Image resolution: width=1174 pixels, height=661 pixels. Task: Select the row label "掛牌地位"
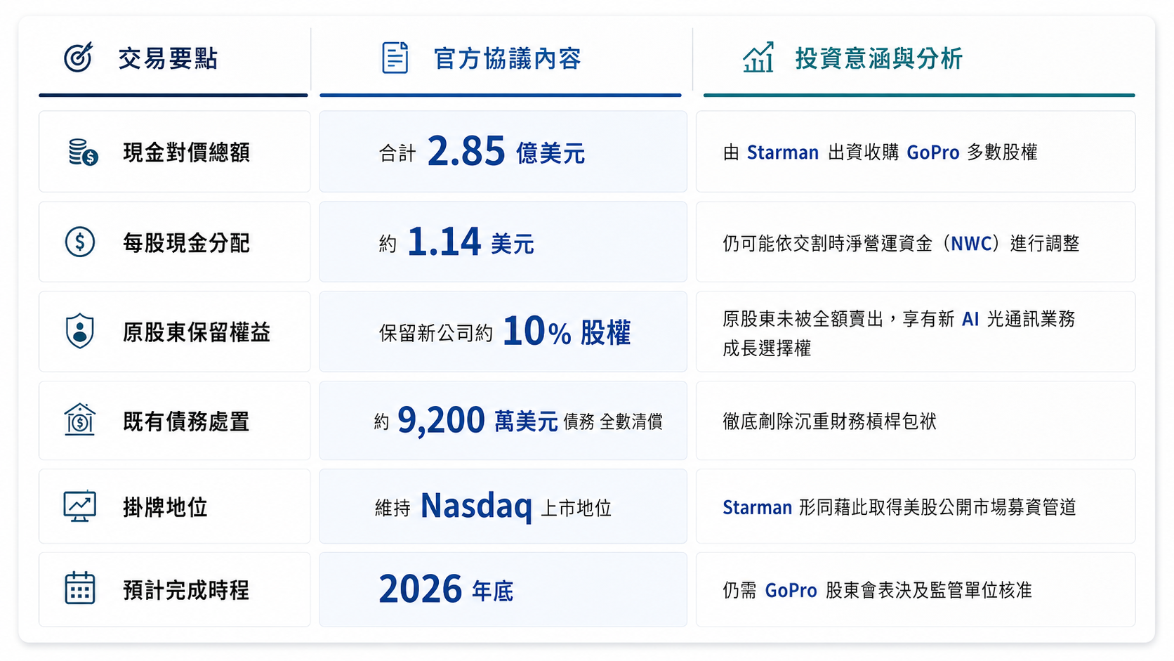click(x=166, y=507)
